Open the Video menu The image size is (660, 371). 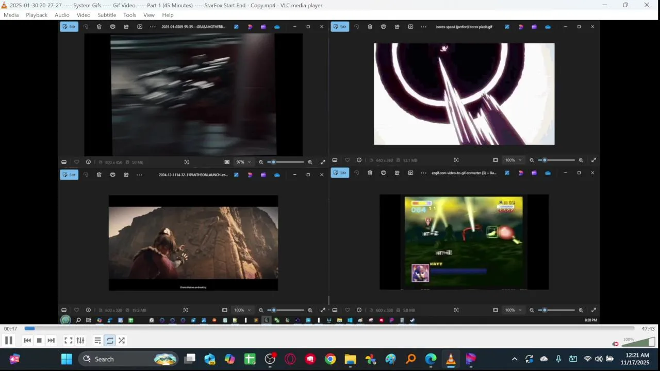coord(84,15)
